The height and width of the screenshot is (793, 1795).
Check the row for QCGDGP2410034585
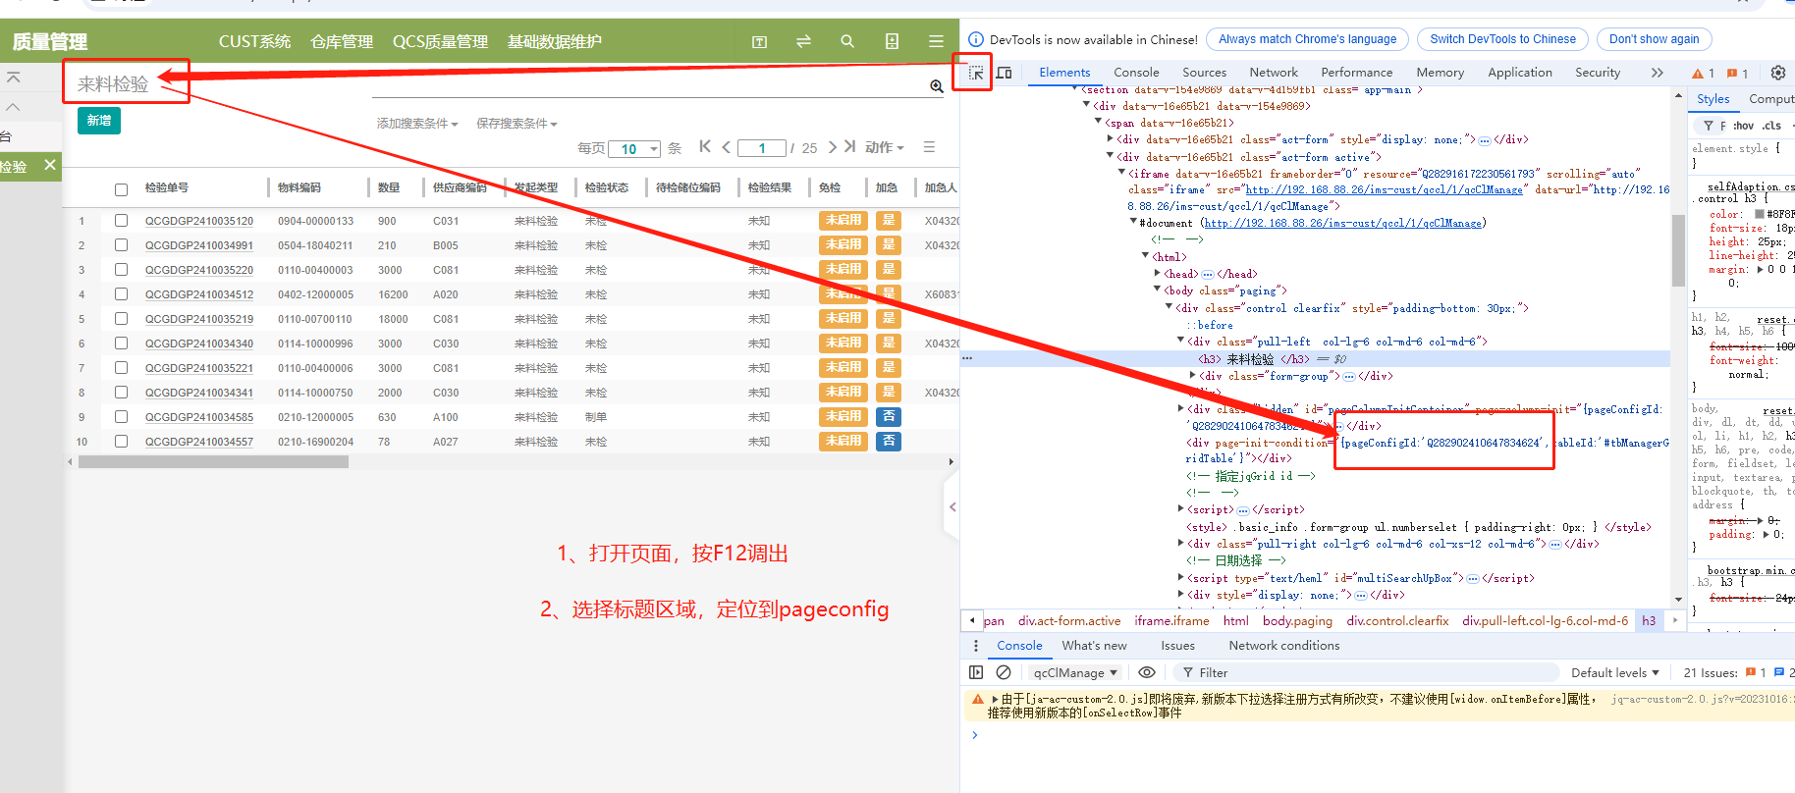point(121,417)
